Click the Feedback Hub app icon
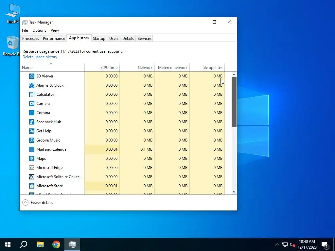The image size is (335, 251). (x=32, y=122)
